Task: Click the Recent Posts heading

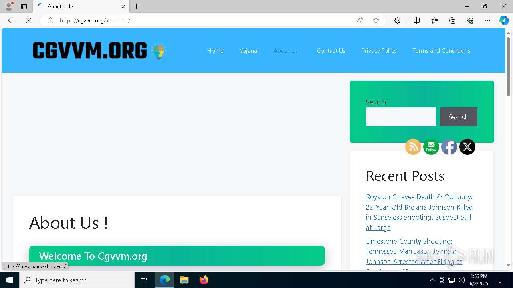Action: pyautogui.click(x=405, y=176)
